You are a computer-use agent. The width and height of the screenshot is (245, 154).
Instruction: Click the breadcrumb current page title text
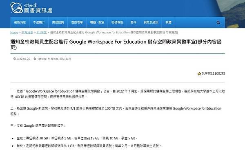pos(114,33)
